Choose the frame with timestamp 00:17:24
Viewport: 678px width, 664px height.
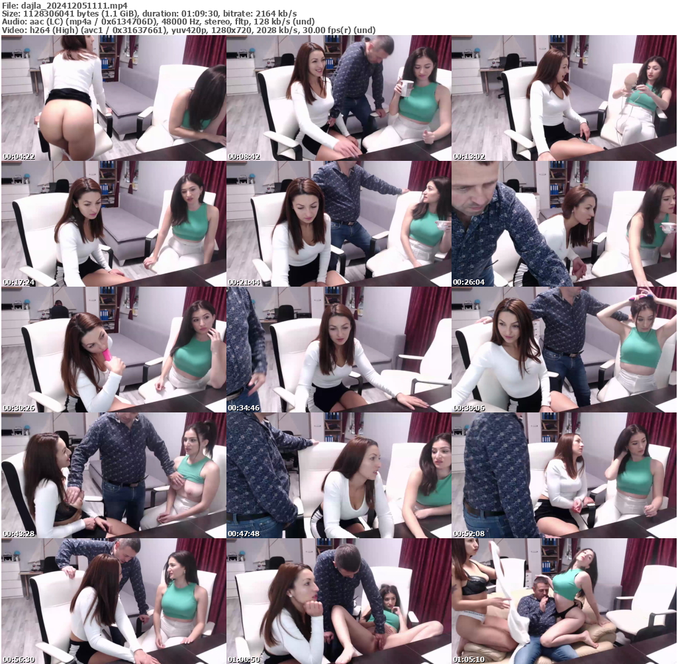point(113,224)
